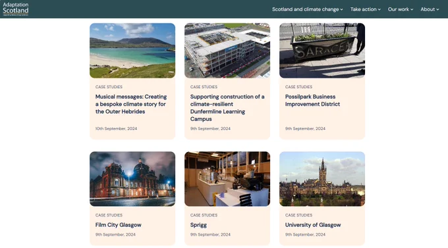448x248 pixels.
Task: Open Supporting construction Dunfermline Learning Campus title
Action: (227, 108)
